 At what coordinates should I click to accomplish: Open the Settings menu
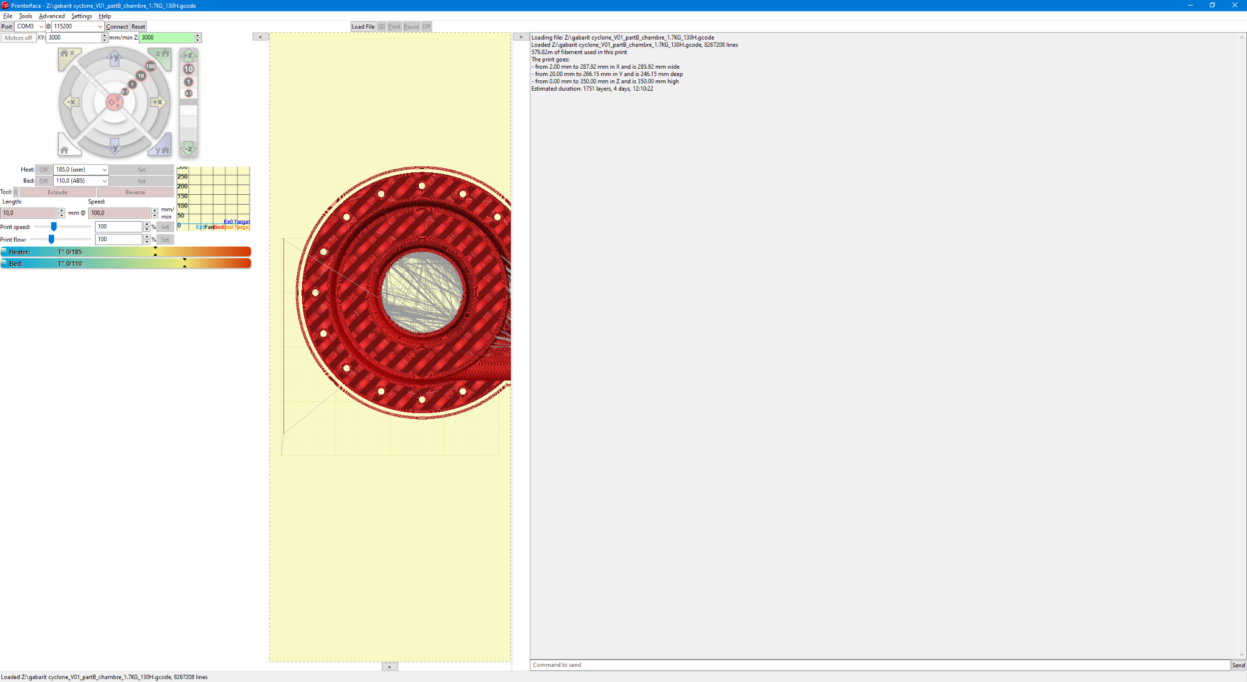pos(82,16)
